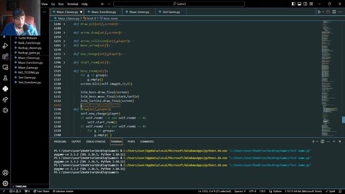Viewport: 345px width, 194px height.
Task: Open MG_TESTING.py in explorer
Action: (x=29, y=72)
